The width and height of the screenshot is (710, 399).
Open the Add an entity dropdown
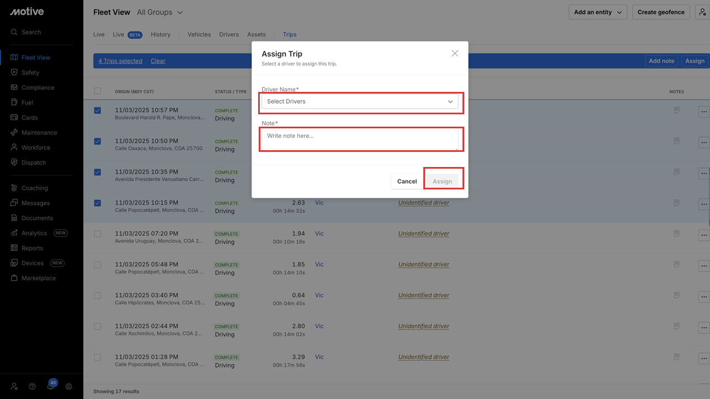pyautogui.click(x=597, y=12)
